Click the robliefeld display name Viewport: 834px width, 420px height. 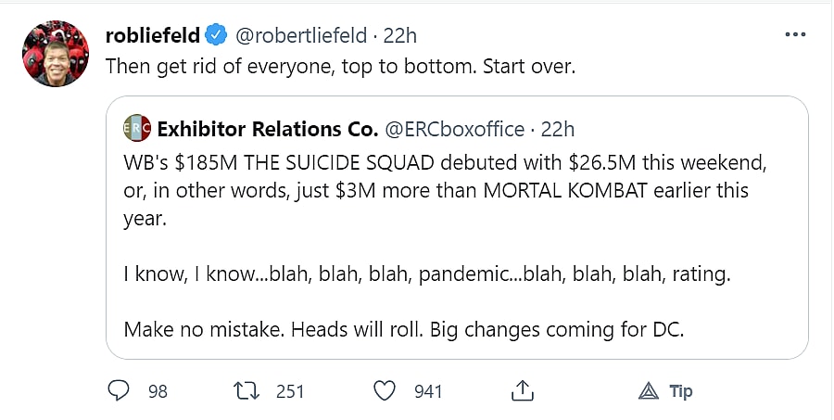pos(153,36)
